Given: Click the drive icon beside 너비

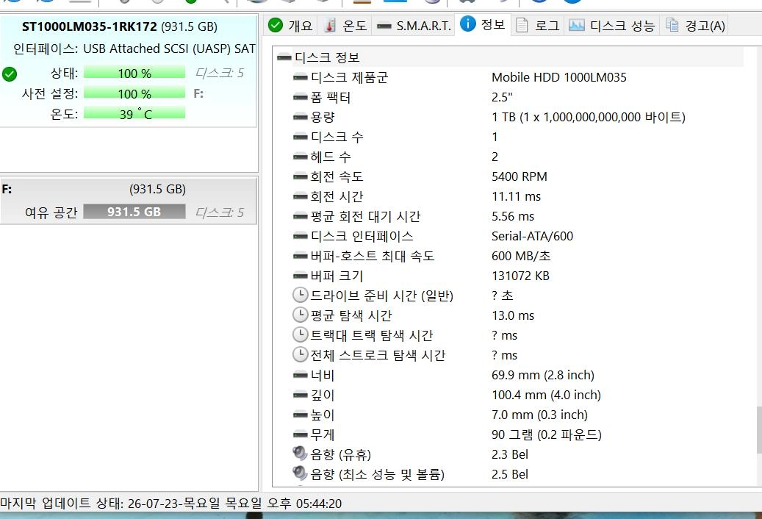Looking at the screenshot, I should coord(300,375).
